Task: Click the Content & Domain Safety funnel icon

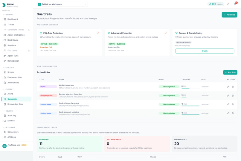Action: (176, 33)
